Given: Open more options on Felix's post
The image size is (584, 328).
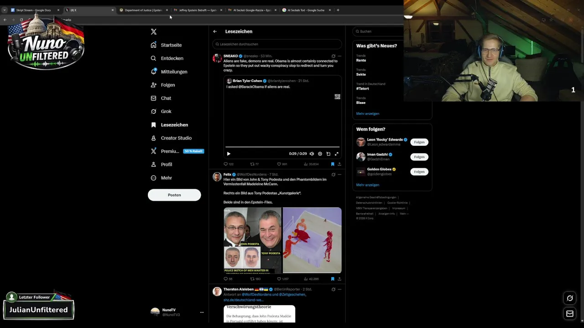Looking at the screenshot, I should (x=339, y=174).
